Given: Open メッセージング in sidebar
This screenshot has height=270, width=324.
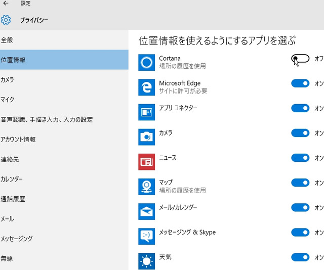Looking at the screenshot, I should [x=64, y=239].
